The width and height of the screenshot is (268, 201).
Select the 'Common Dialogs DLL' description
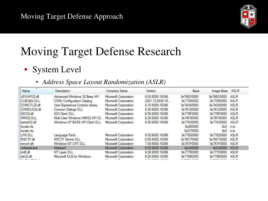pos(69,109)
